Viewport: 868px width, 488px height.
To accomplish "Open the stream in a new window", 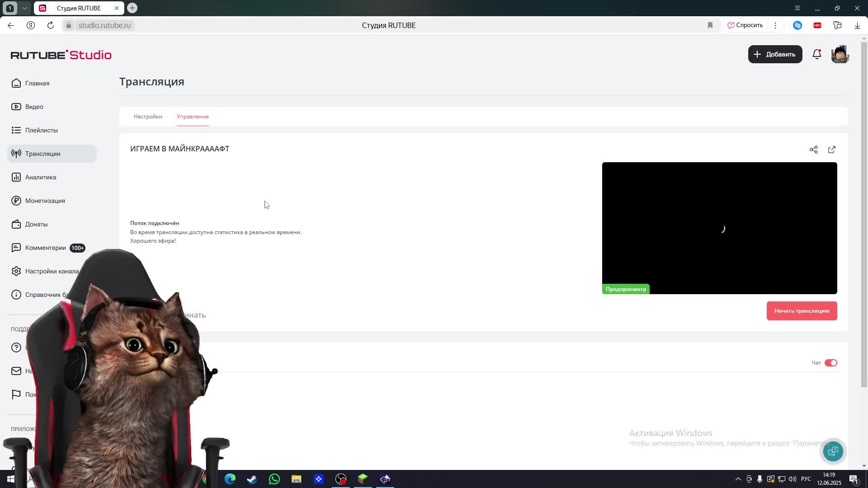I will pos(832,150).
